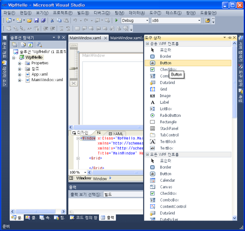Click the Solution Explorer horizontal scrollbar thumb

36,212
